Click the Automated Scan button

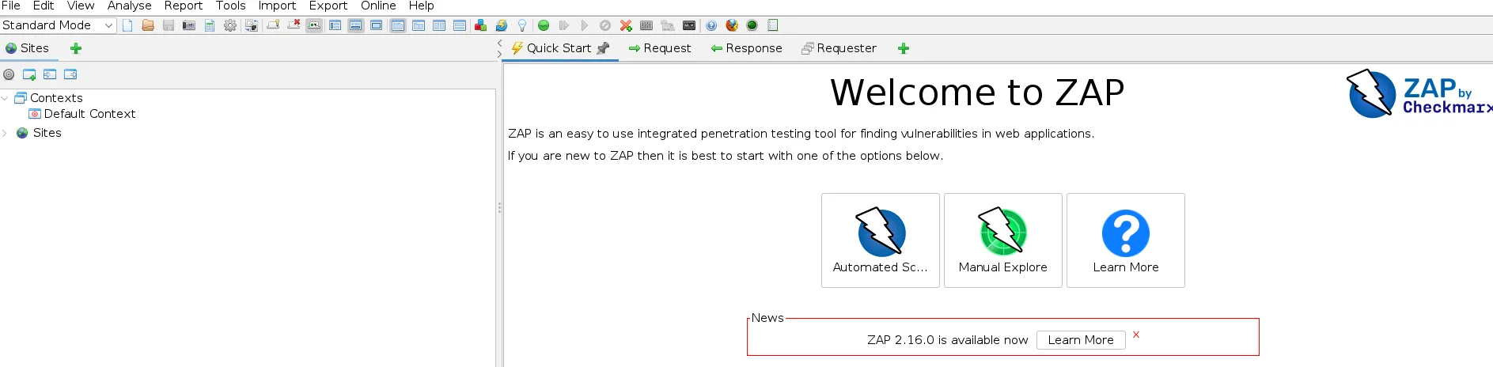(x=880, y=240)
